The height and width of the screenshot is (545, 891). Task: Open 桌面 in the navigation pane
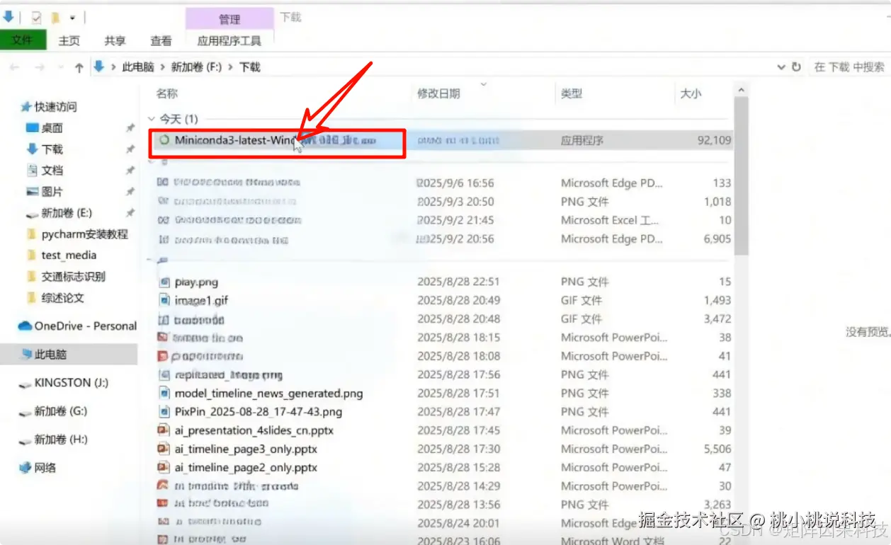point(52,127)
